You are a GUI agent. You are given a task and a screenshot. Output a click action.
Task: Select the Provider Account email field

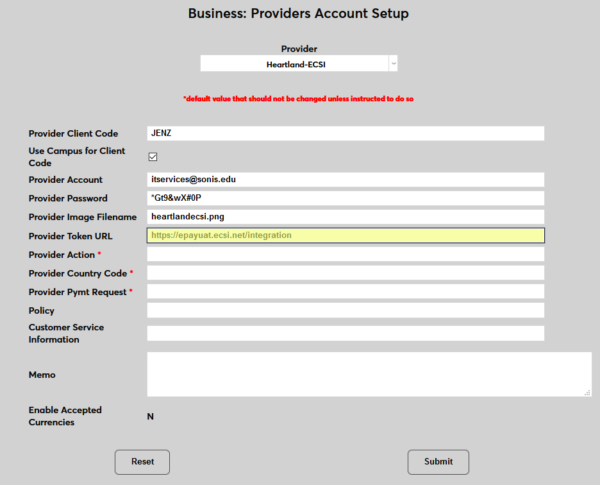coord(346,180)
